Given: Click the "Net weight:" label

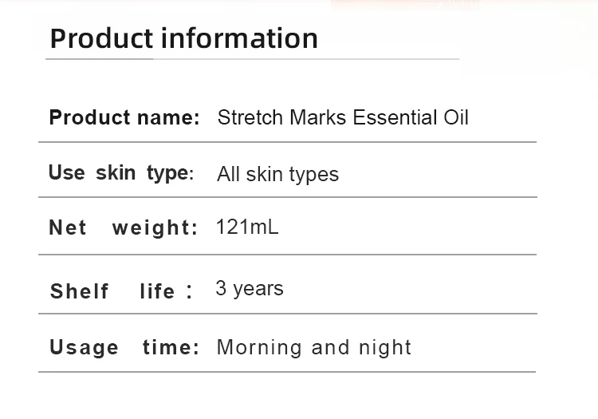Looking at the screenshot, I should coord(123,227).
